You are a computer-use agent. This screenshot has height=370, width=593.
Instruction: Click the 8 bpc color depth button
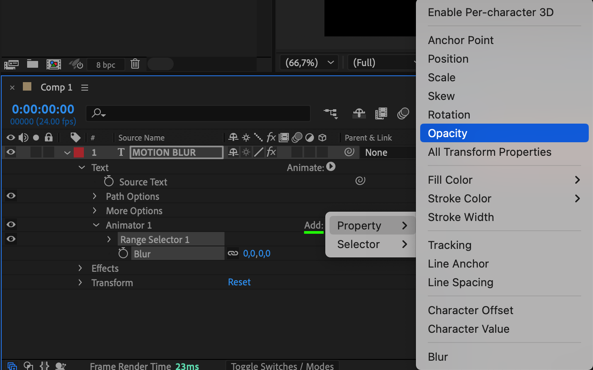pos(105,65)
